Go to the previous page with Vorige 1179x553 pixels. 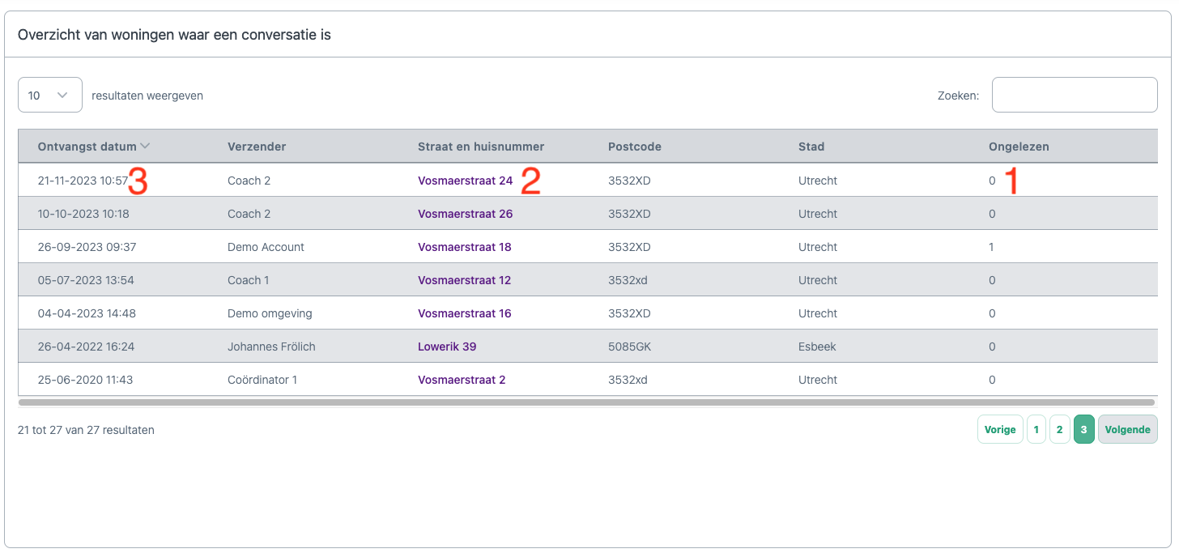click(1000, 429)
